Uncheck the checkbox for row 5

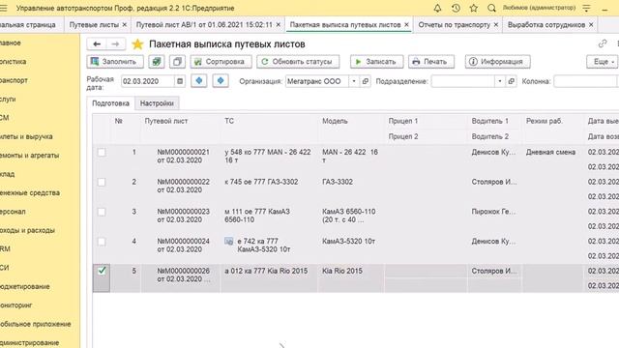(x=102, y=271)
